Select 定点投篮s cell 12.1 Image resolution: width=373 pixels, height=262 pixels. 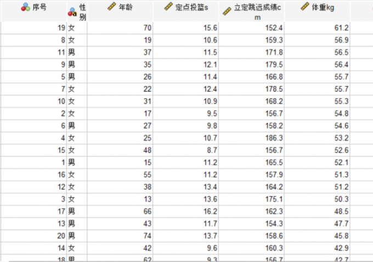point(186,65)
